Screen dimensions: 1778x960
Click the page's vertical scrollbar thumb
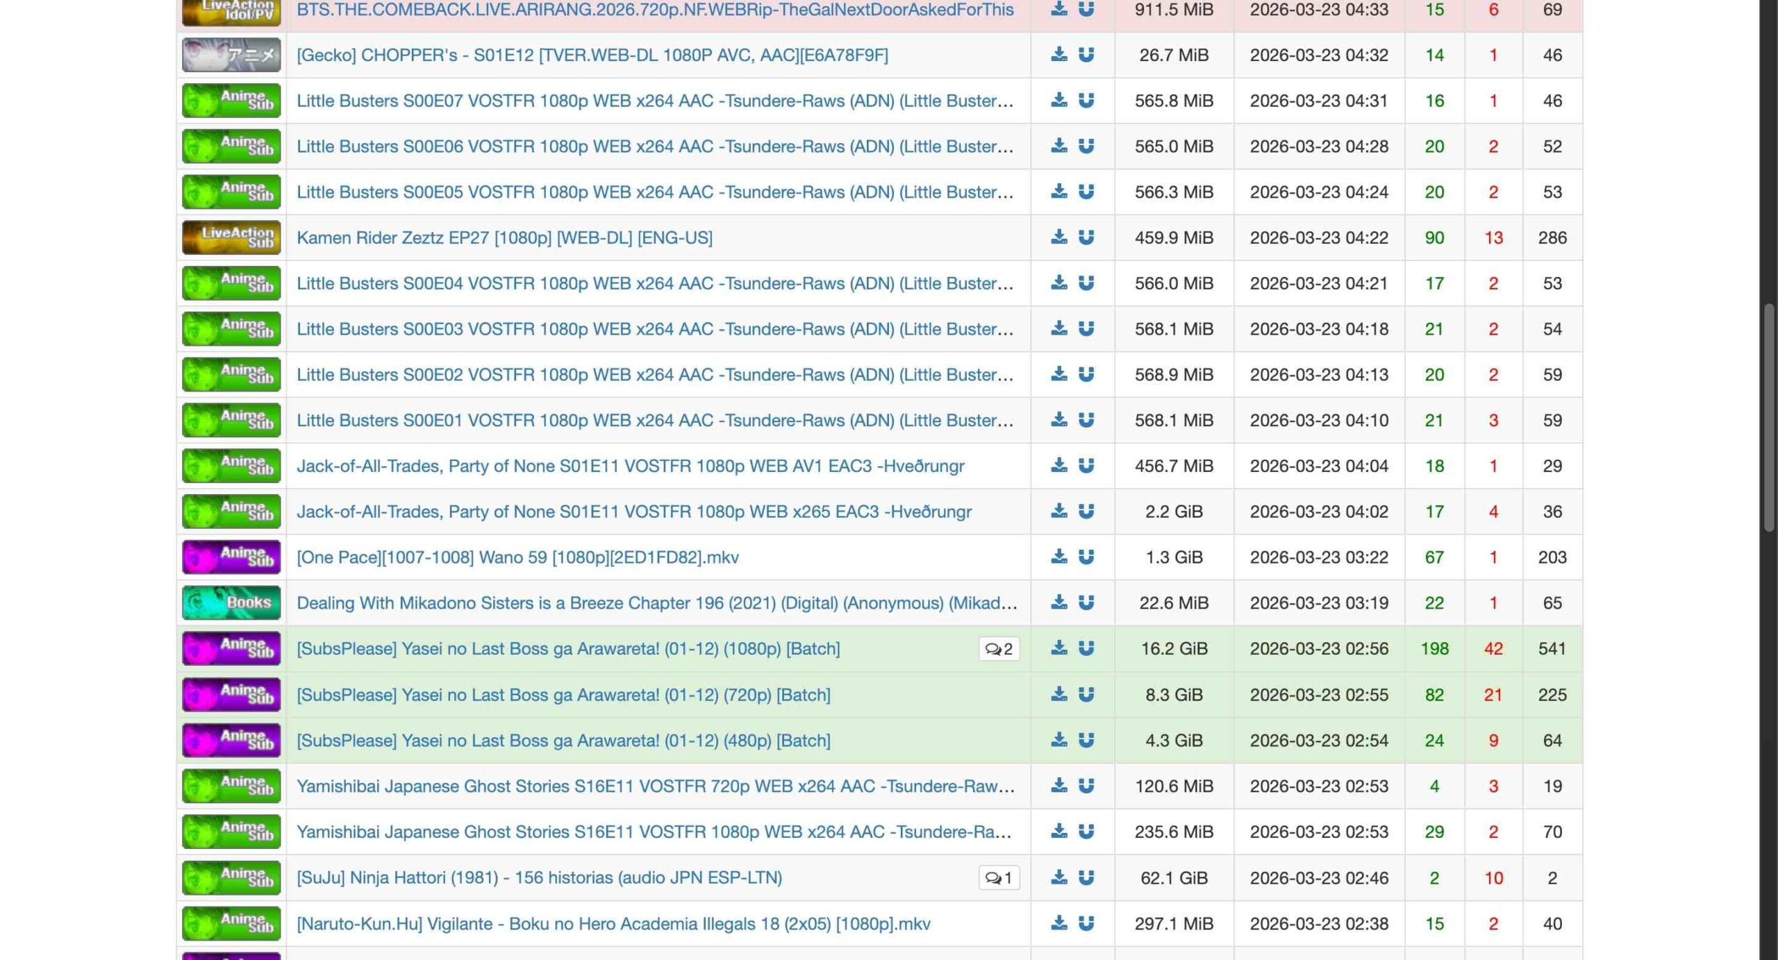[1770, 416]
